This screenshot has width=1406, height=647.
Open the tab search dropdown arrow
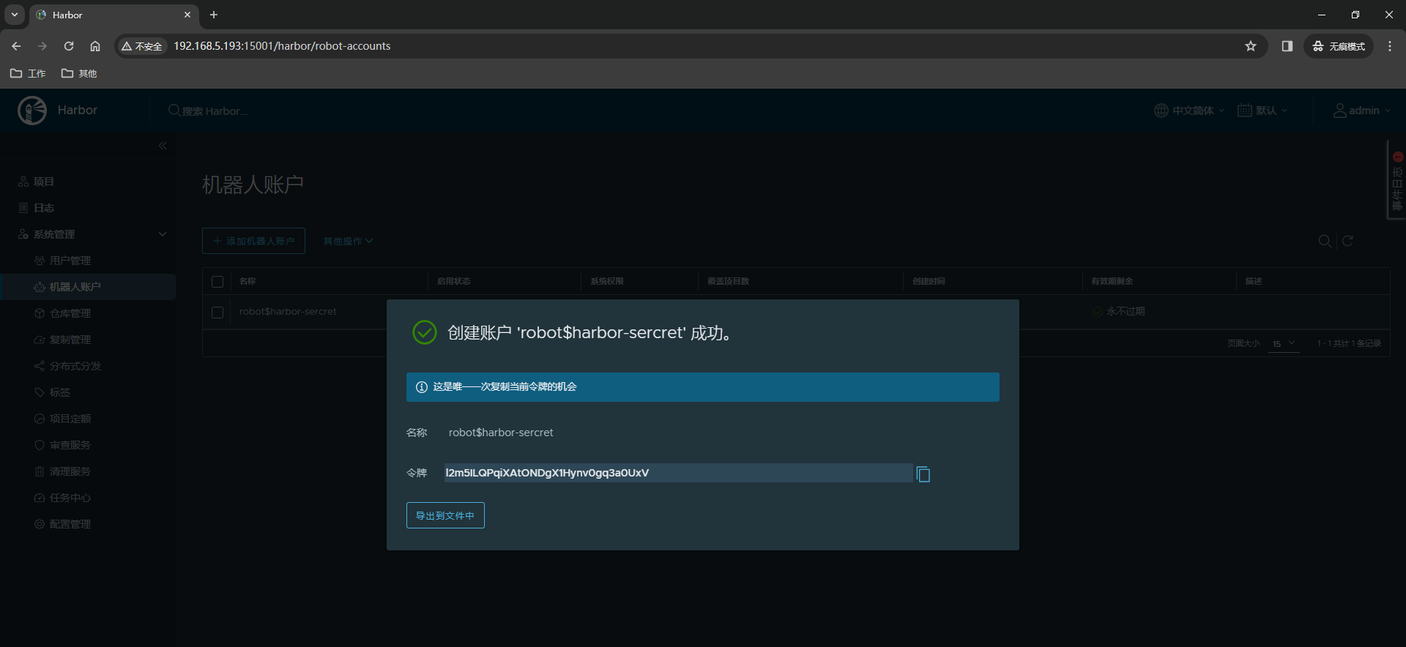[x=15, y=15]
